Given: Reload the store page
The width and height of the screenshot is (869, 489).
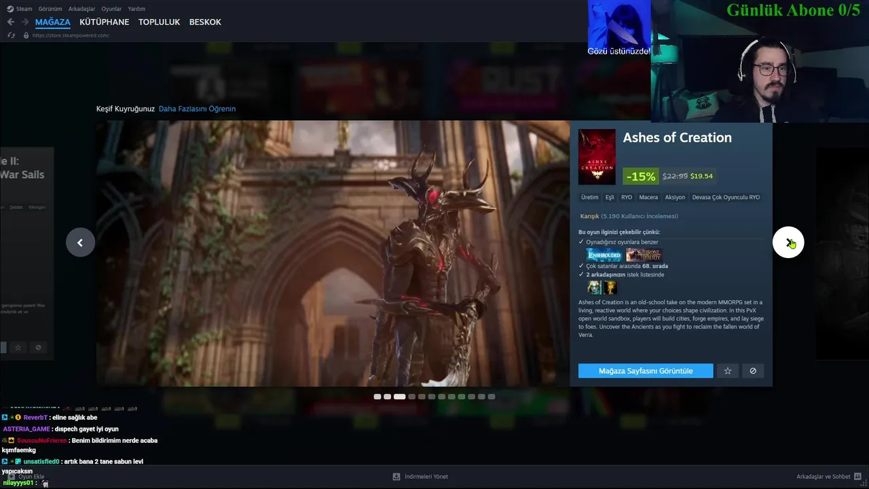Looking at the screenshot, I should (11, 35).
